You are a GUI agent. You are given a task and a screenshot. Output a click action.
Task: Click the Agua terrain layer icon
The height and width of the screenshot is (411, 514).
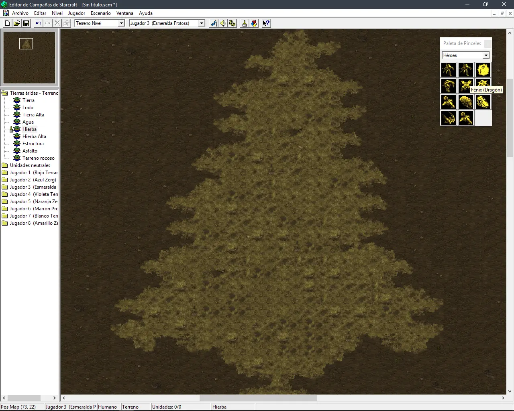(17, 122)
